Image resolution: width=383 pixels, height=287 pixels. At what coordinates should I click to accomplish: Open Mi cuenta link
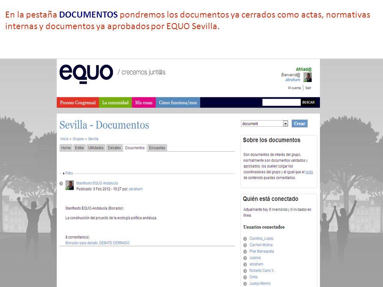294,88
